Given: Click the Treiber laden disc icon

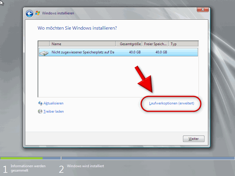Looking at the screenshot, I should point(40,111).
